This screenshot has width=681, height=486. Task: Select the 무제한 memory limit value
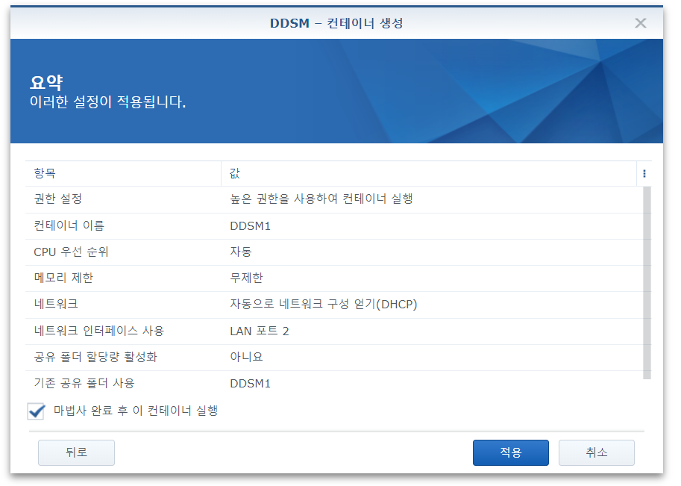click(x=247, y=278)
